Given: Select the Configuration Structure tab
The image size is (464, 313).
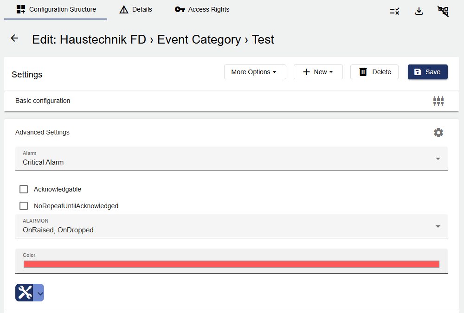Looking at the screenshot, I should 56,9.
